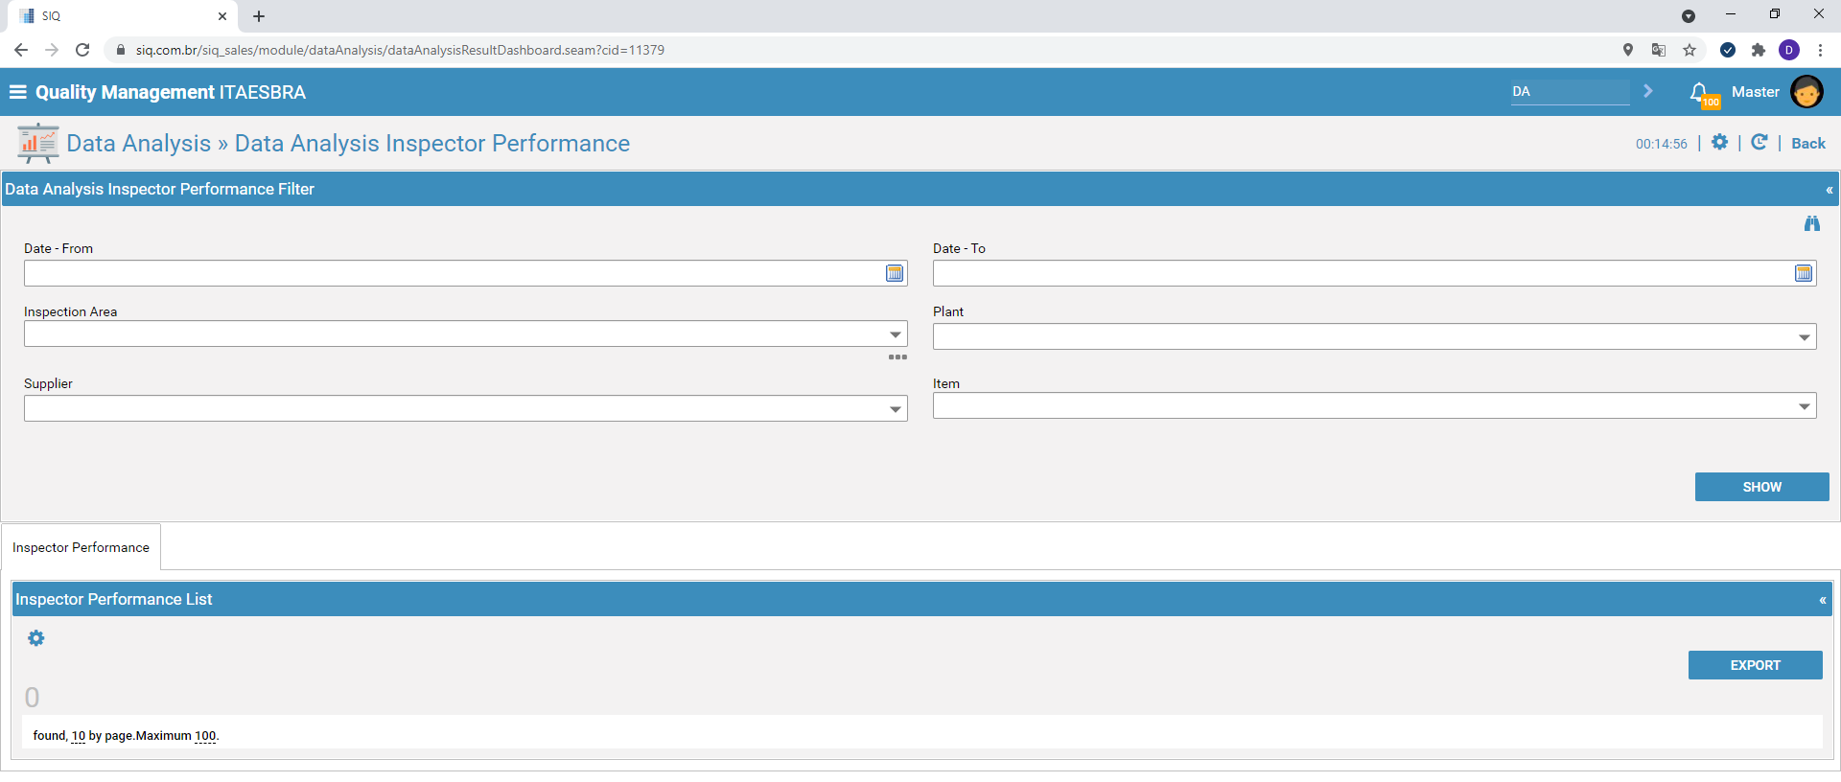Open a new browser tab

[x=259, y=16]
